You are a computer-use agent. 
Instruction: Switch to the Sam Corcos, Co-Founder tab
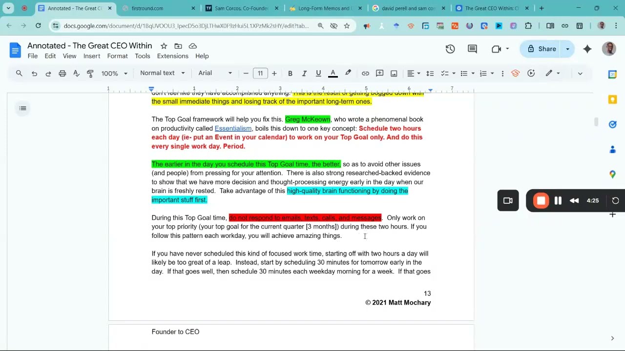tap(241, 8)
